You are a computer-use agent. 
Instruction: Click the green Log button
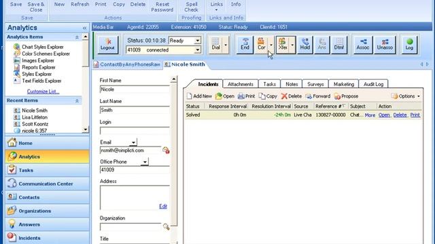pyautogui.click(x=409, y=44)
